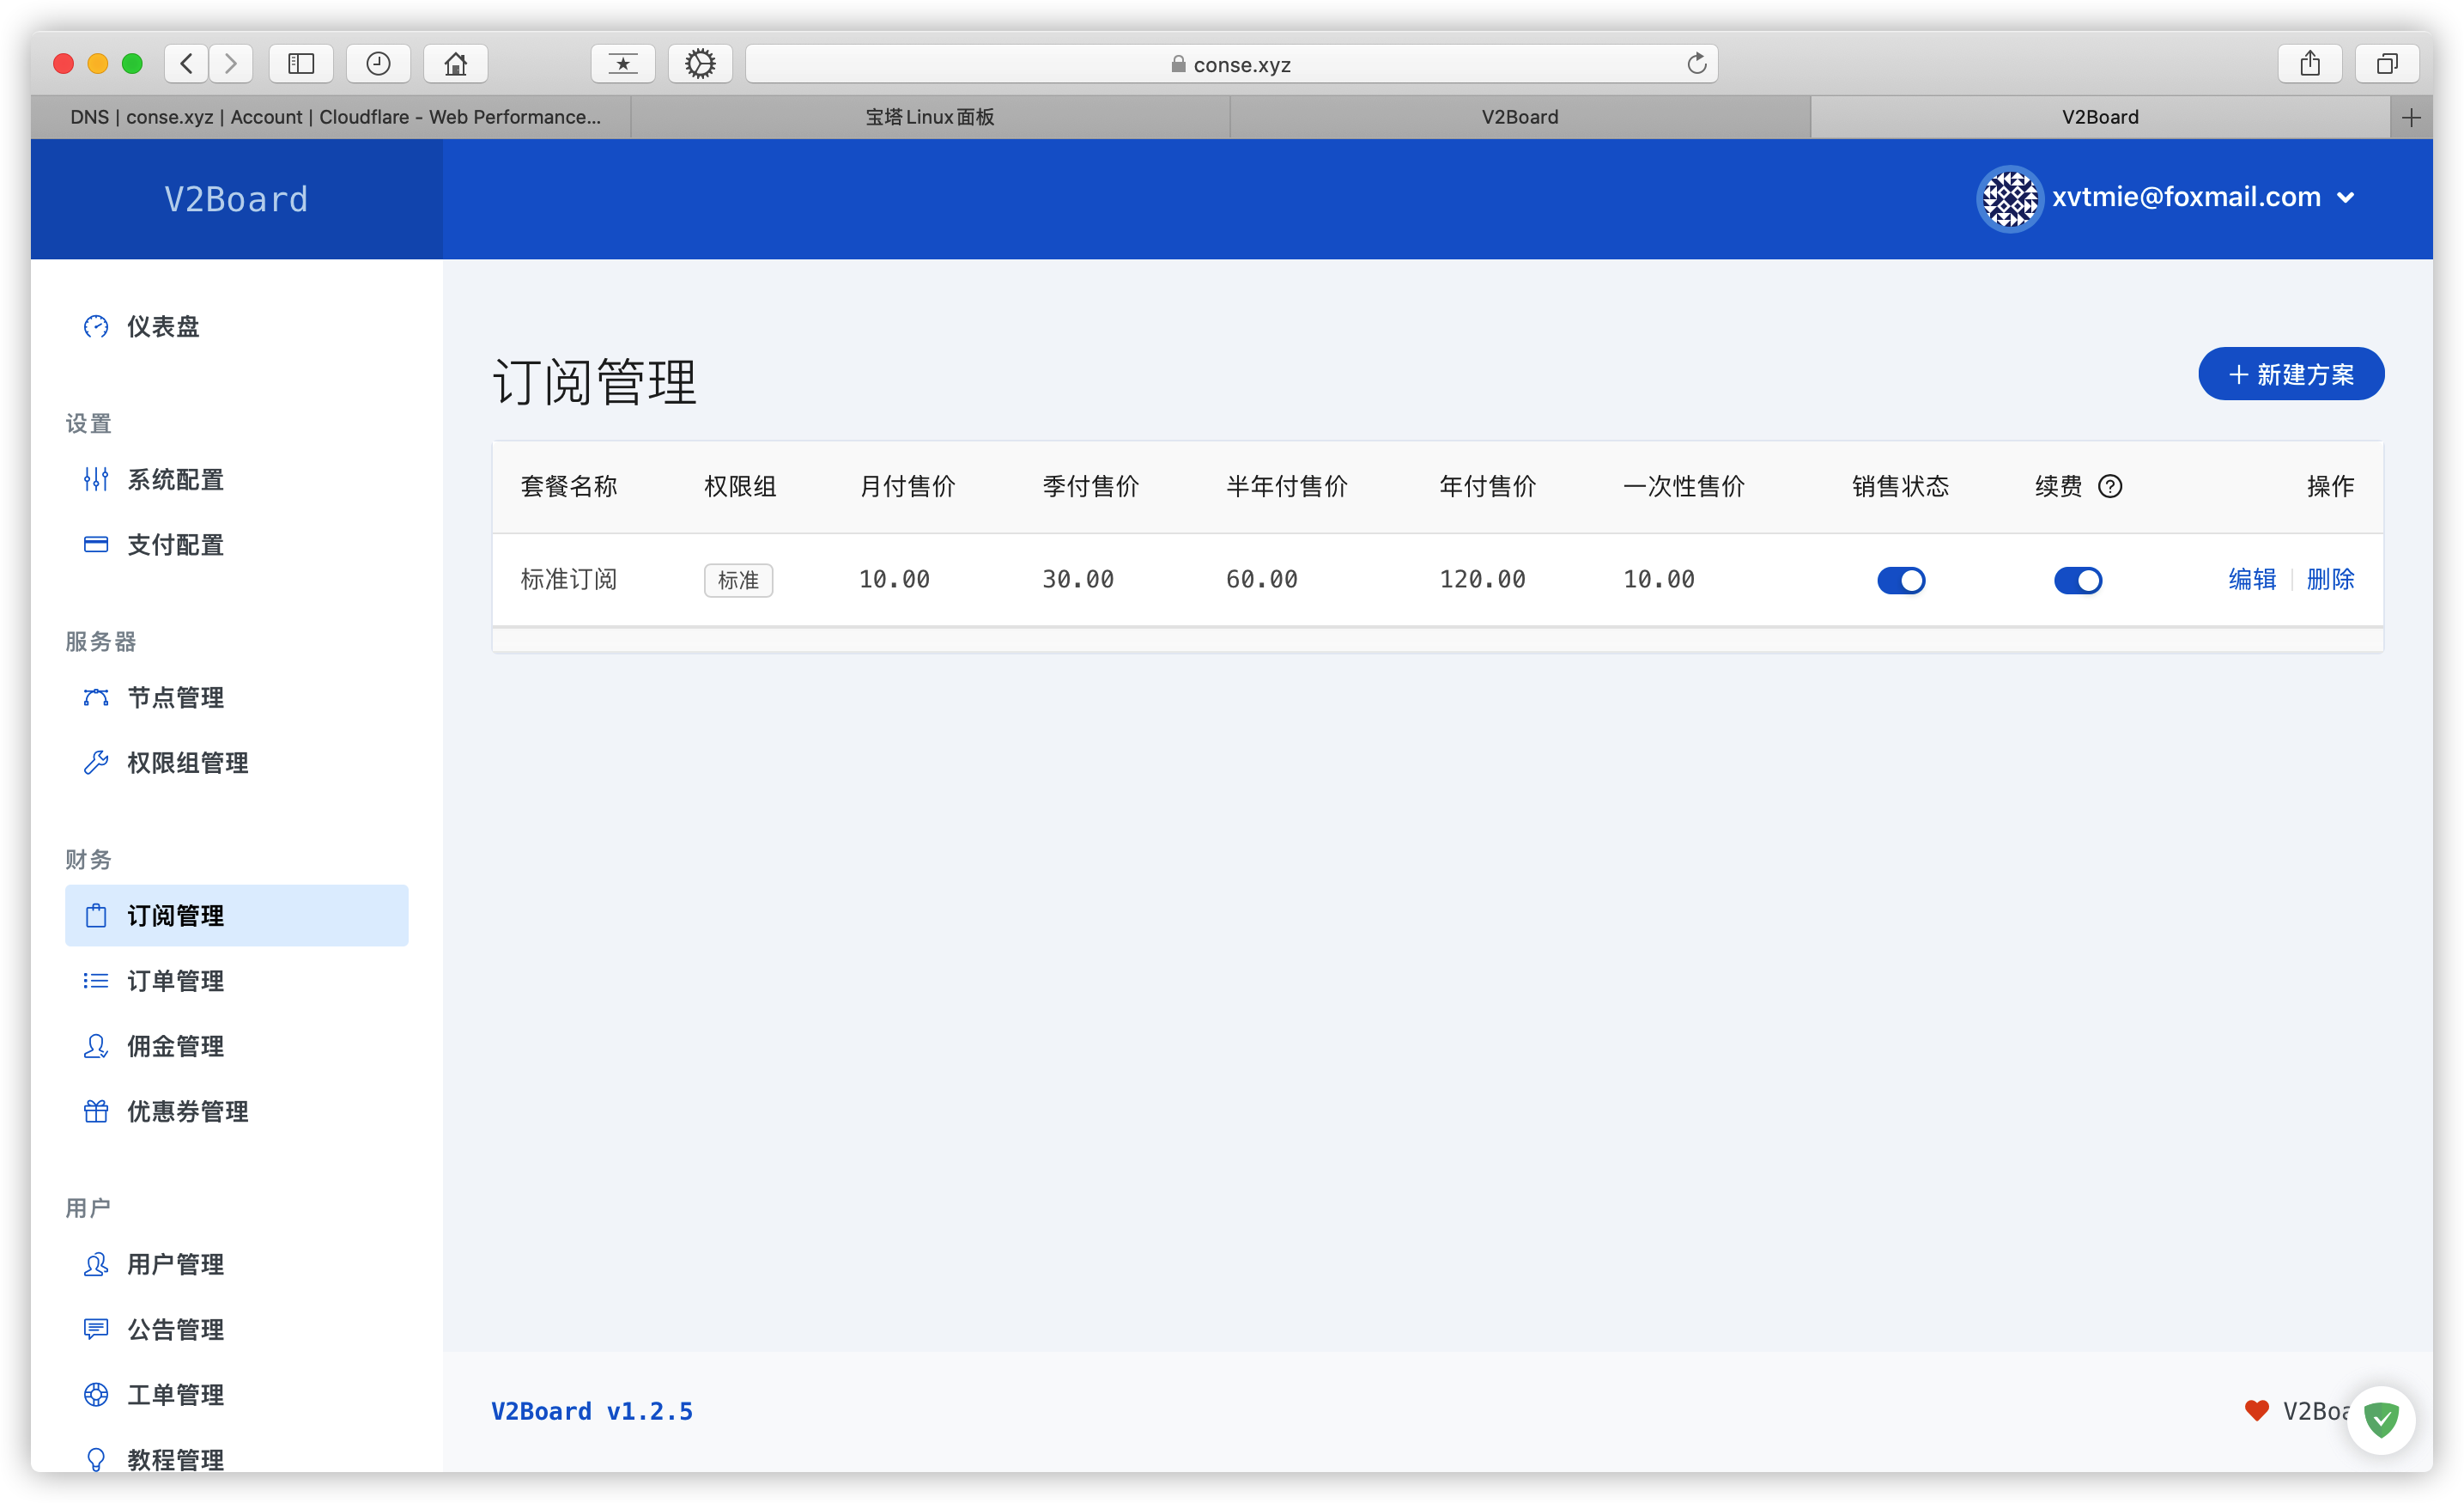Click 删除 for 标准订阅
Screen dimensions: 2464x1503
point(2330,580)
